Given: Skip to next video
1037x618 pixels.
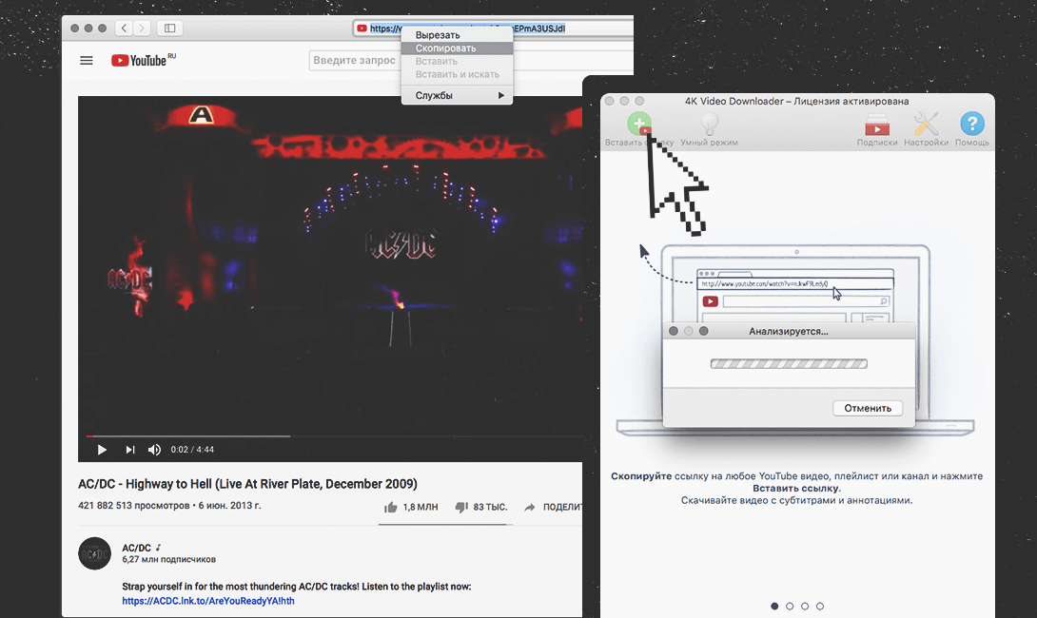Looking at the screenshot, I should (130, 450).
